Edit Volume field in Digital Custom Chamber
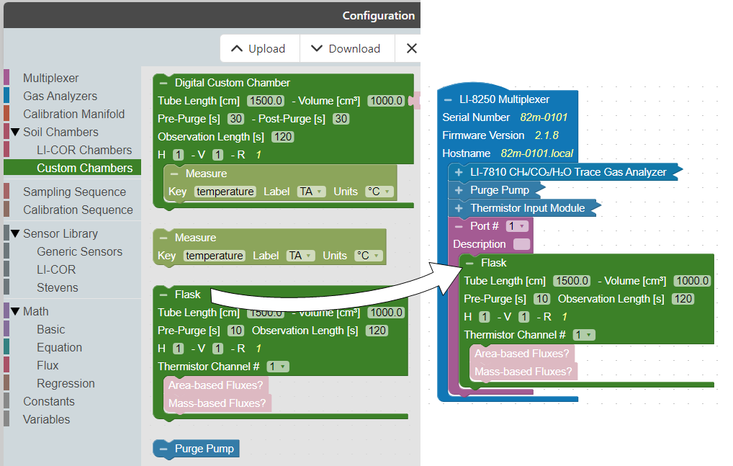This screenshot has height=466, width=733. click(x=386, y=101)
